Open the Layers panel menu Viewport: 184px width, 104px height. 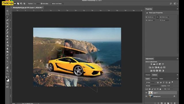177,79
